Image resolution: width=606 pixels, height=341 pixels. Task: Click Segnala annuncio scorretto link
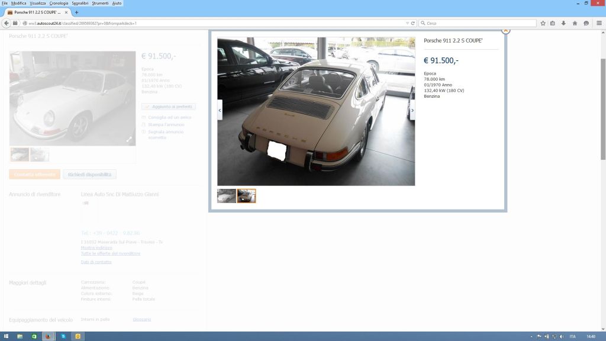coord(166,134)
